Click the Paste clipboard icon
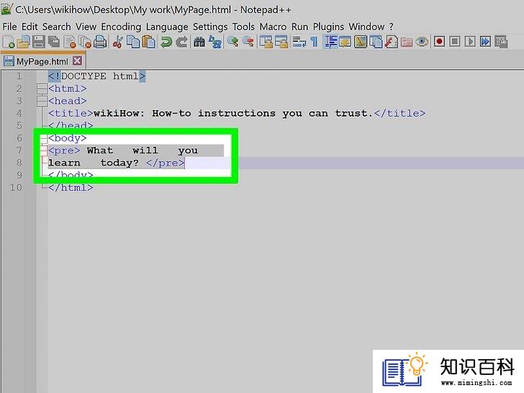524x393 pixels. coord(149,42)
